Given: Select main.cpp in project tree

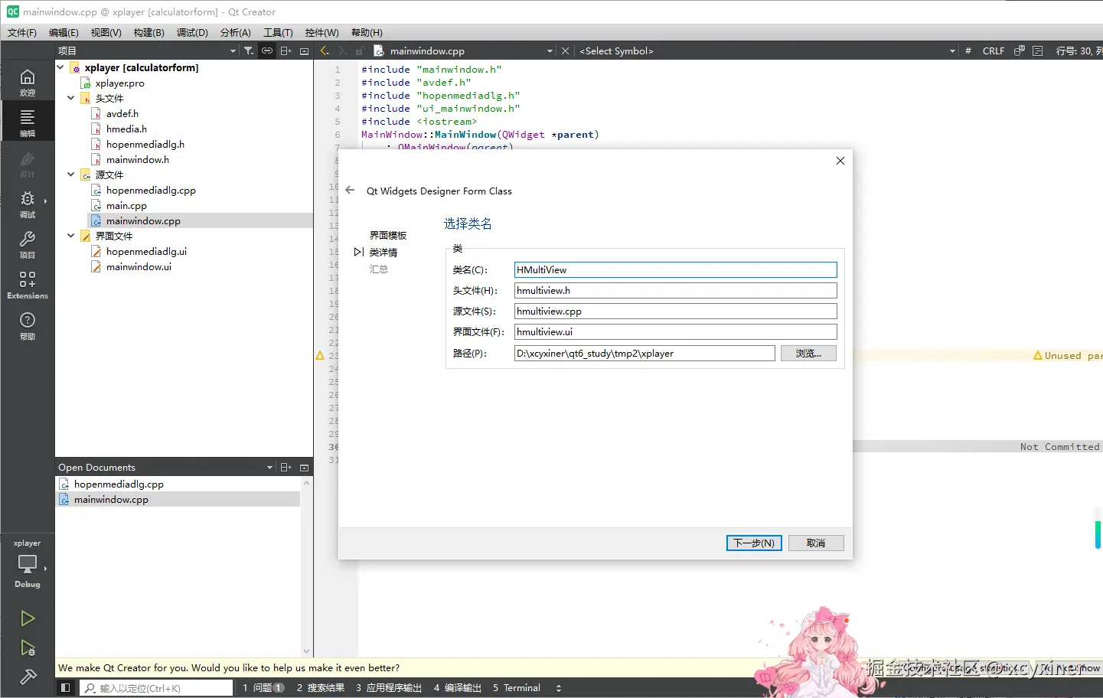Looking at the screenshot, I should 126,205.
